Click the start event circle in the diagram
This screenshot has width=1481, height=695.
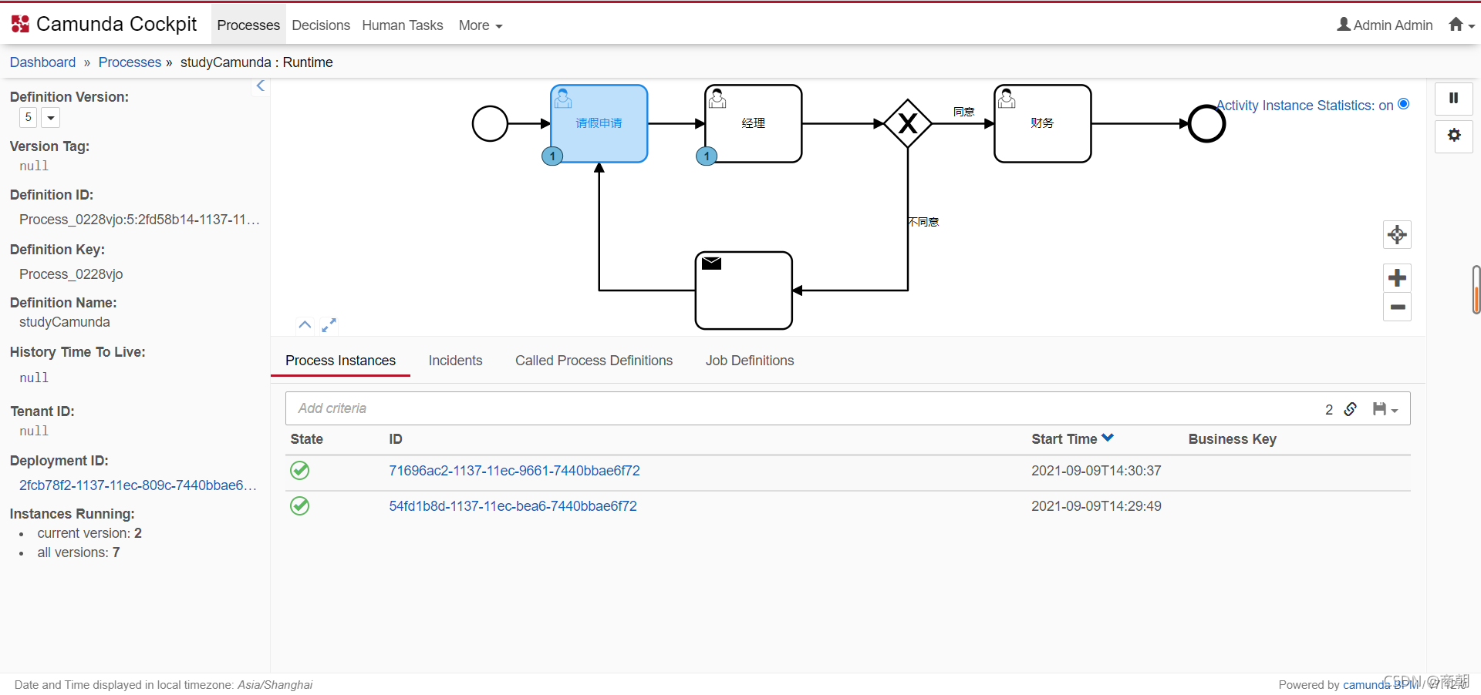tap(490, 123)
